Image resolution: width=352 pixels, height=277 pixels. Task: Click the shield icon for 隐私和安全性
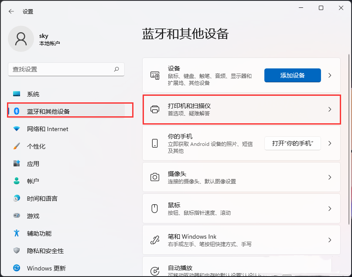tap(16, 251)
